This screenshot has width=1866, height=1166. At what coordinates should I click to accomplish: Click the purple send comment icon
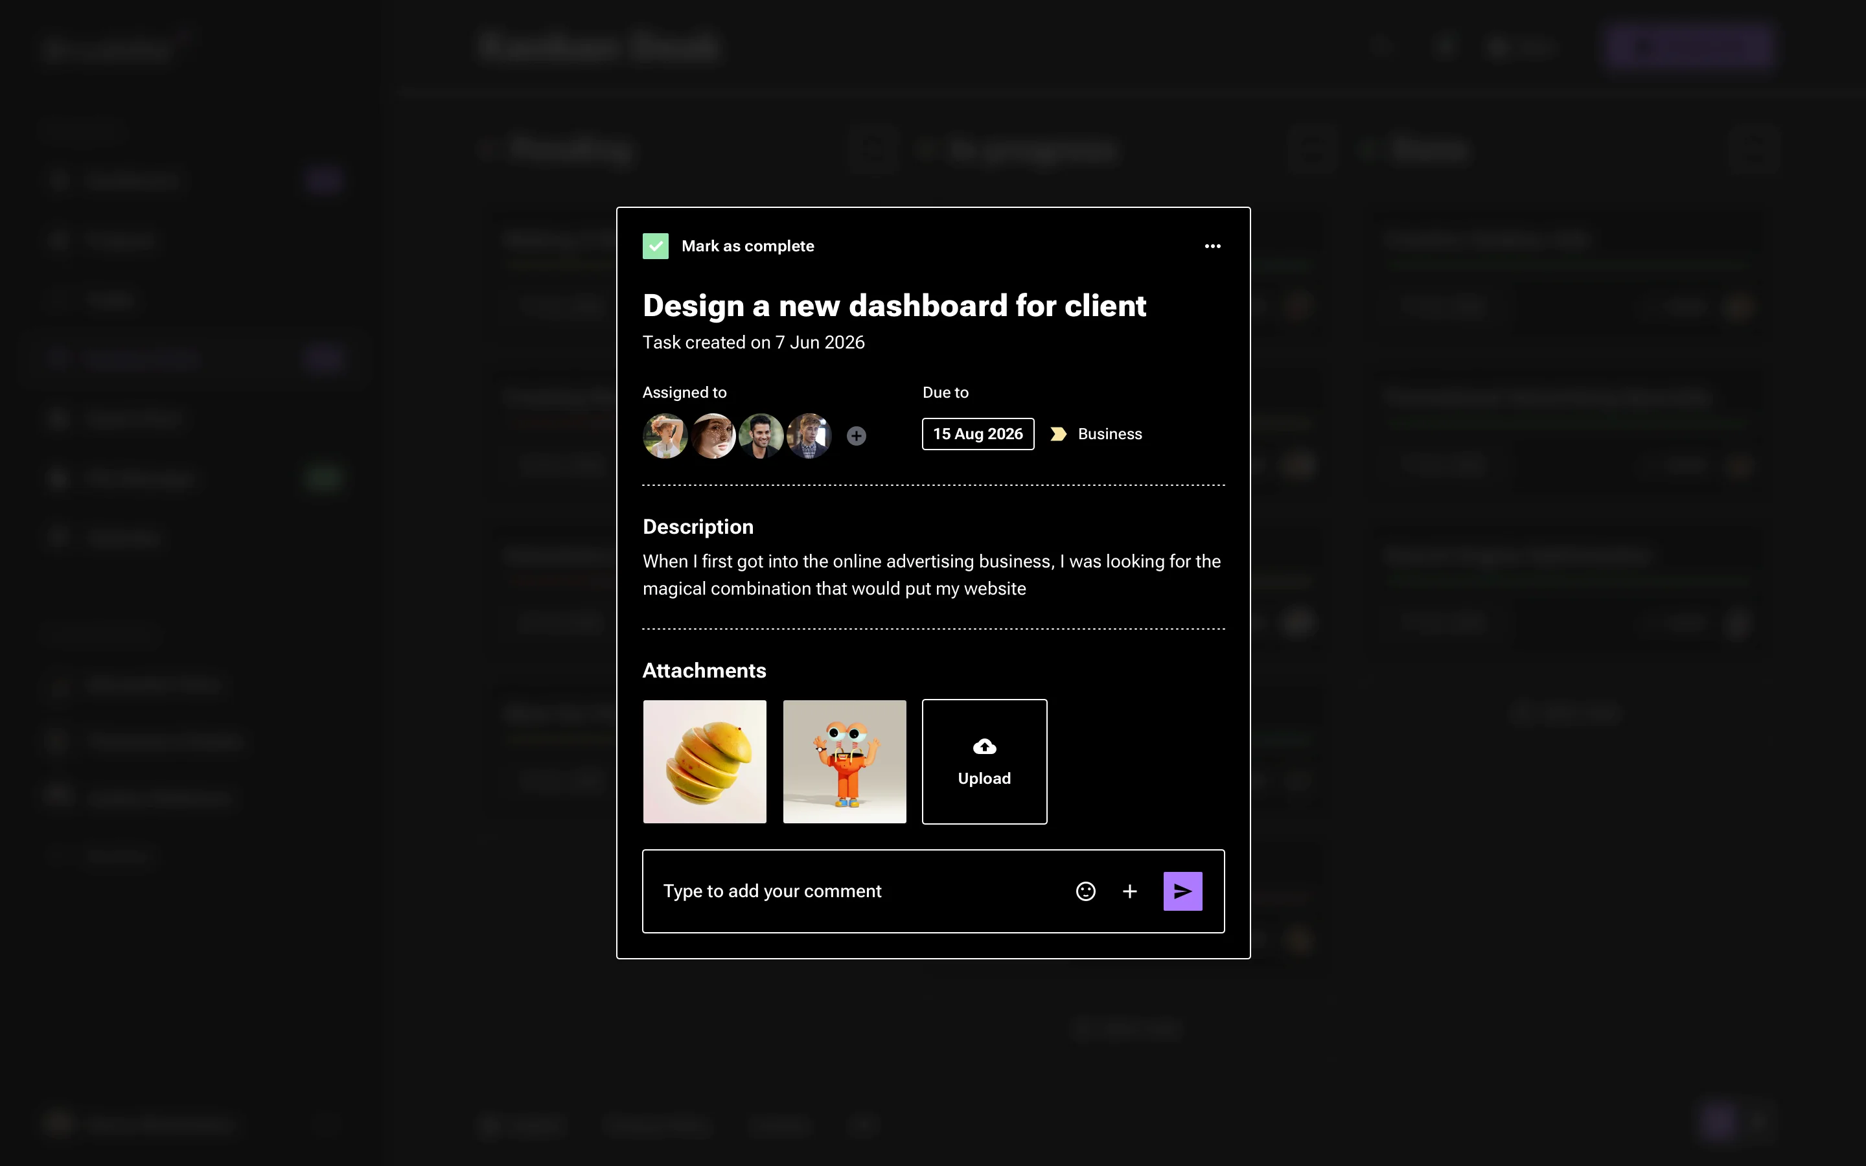point(1182,891)
